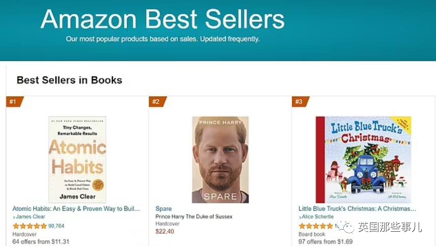Image resolution: width=436 pixels, height=246 pixels.
Task: Click Little Blue Truck's star rating
Action: (x=316, y=226)
